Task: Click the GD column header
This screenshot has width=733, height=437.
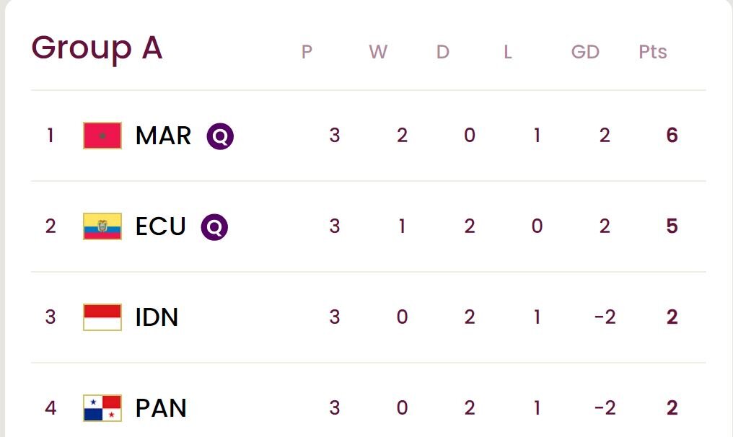Action: click(585, 52)
